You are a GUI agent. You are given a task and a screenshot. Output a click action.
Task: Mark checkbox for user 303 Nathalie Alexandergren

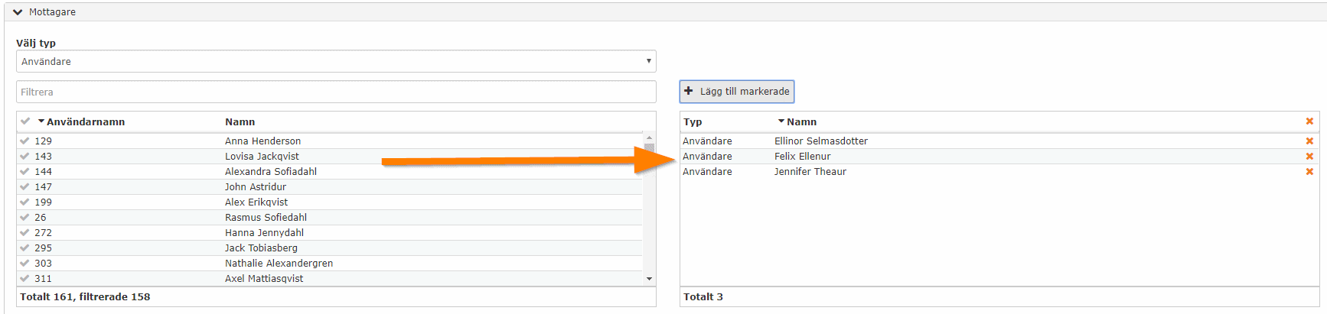(24, 264)
